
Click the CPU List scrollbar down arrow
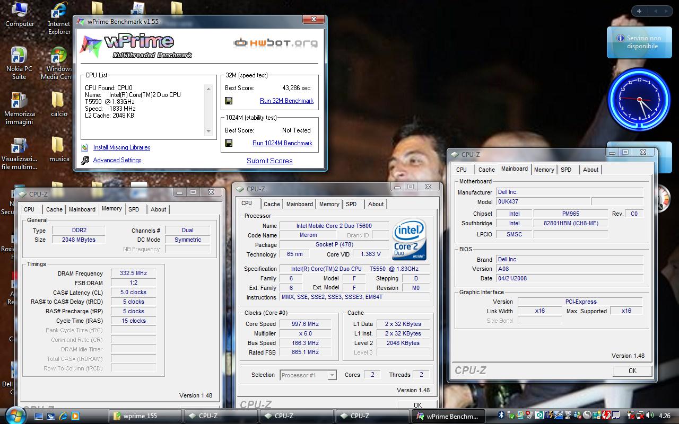[208, 131]
